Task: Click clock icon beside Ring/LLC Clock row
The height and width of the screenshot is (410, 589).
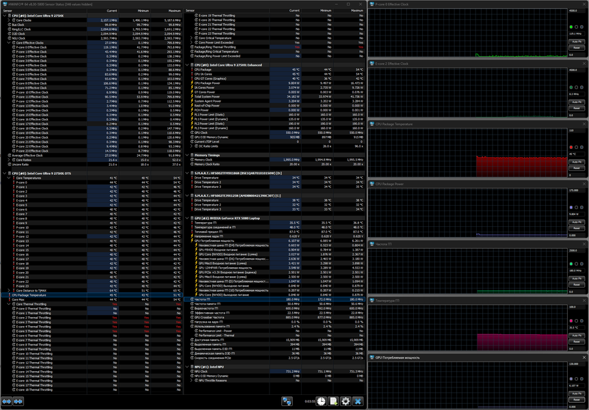Action: pos(10,29)
